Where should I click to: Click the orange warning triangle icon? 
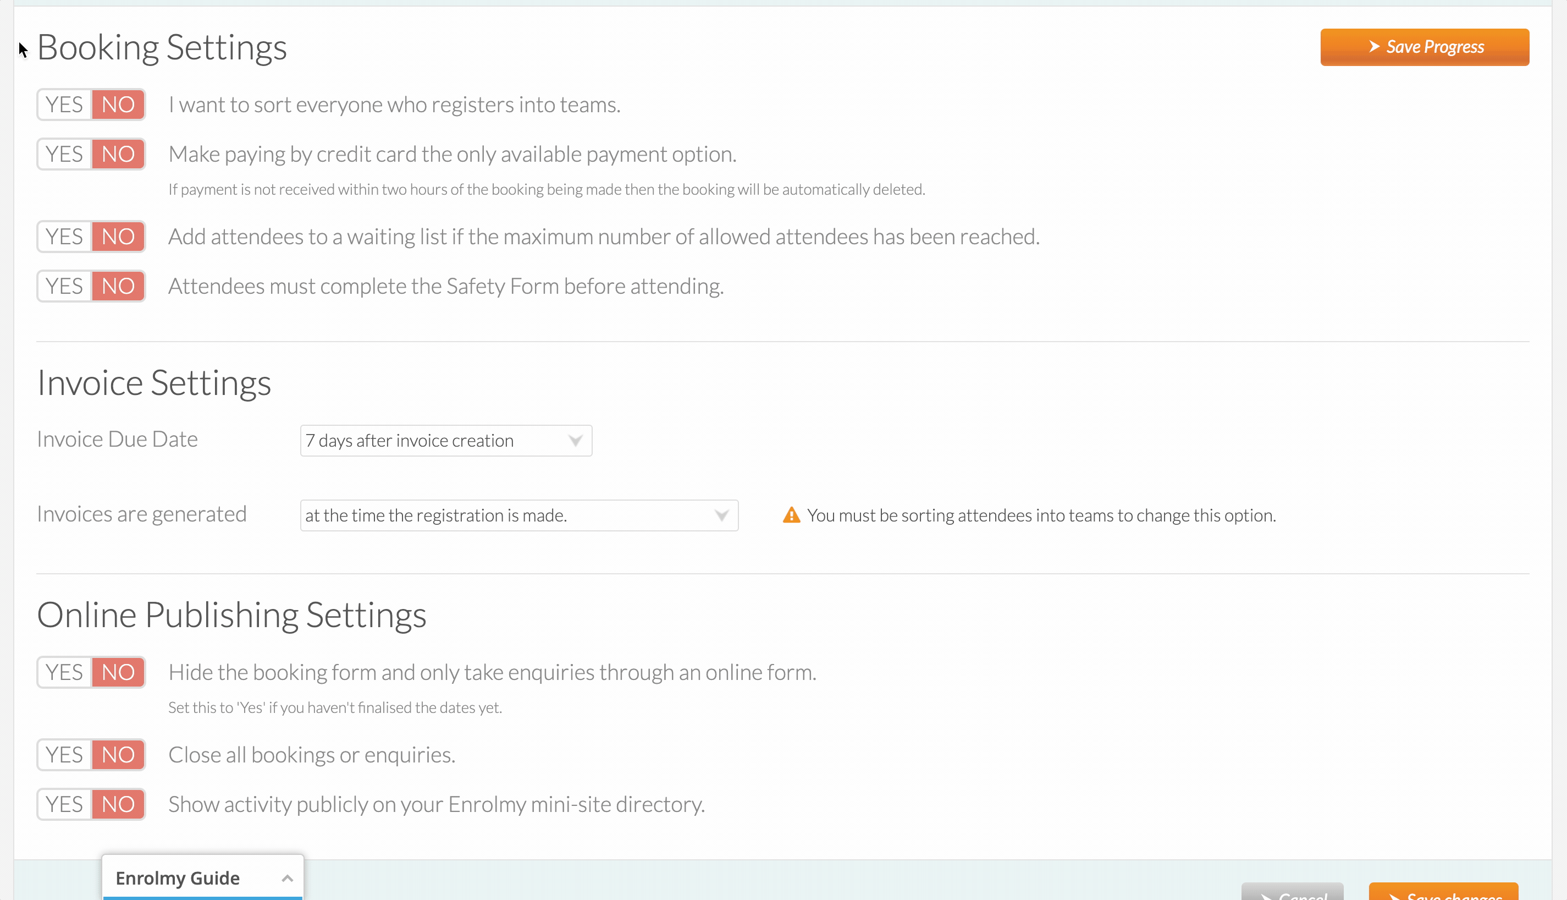[x=791, y=515]
